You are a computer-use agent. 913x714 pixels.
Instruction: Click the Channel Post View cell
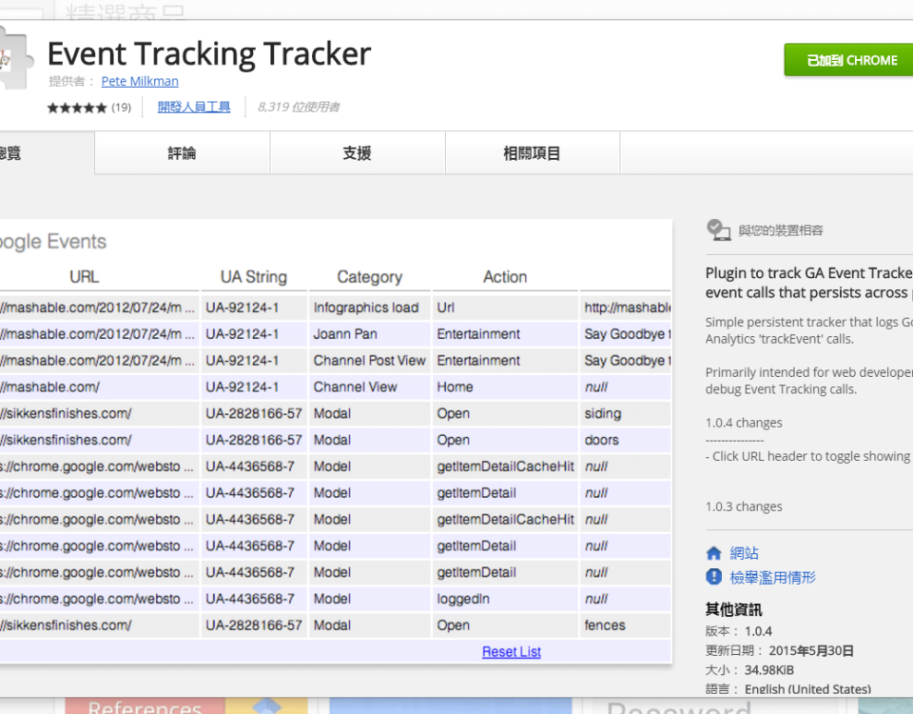(x=369, y=361)
